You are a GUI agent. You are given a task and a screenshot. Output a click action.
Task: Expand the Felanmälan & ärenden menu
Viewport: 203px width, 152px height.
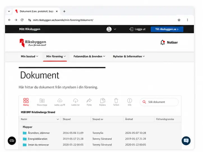coord(89,56)
